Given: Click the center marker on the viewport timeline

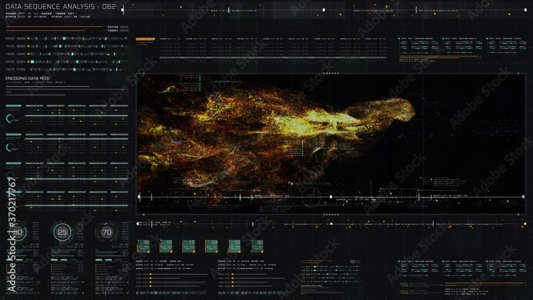Looking at the screenshot, I should click(331, 197).
